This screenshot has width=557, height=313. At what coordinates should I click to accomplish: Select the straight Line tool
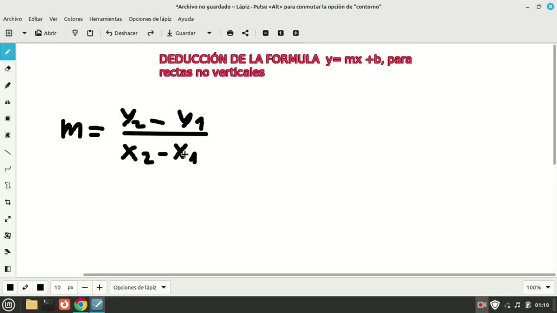8,152
